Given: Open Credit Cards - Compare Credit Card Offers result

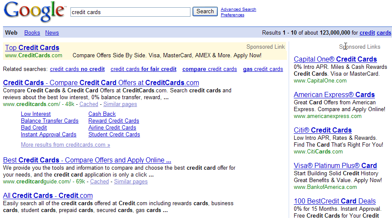Looking at the screenshot, I should (x=101, y=82).
